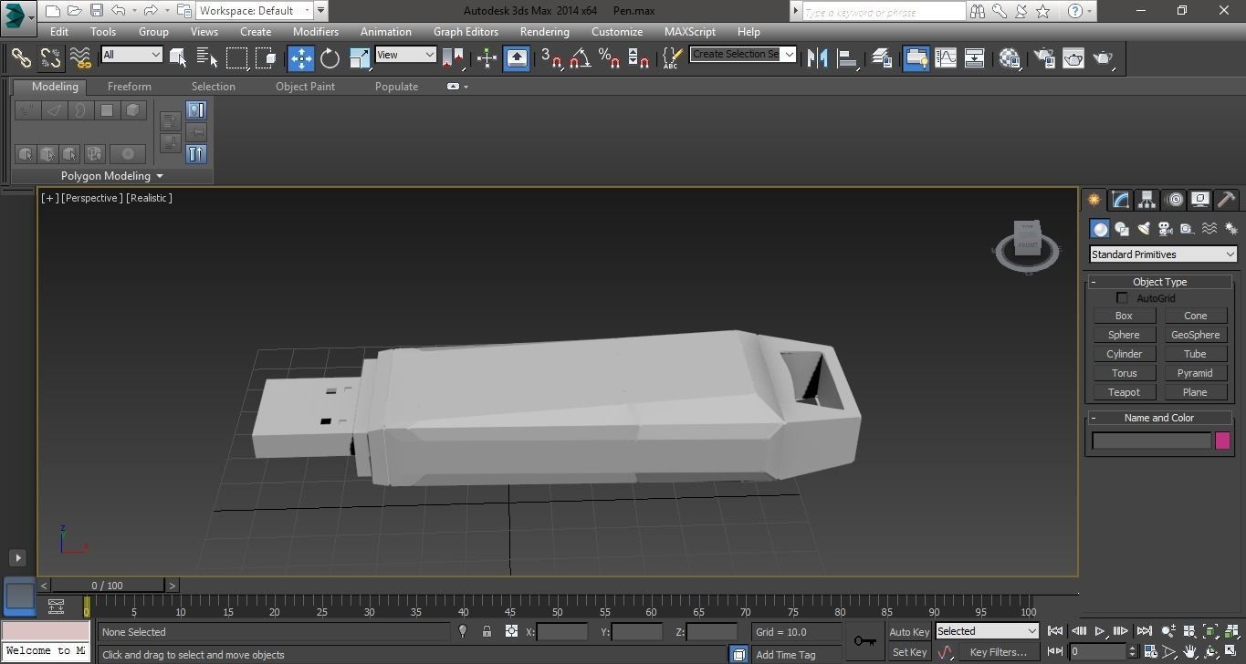1246x664 pixels.
Task: Switch to the Populate ribbon tab
Action: (396, 87)
